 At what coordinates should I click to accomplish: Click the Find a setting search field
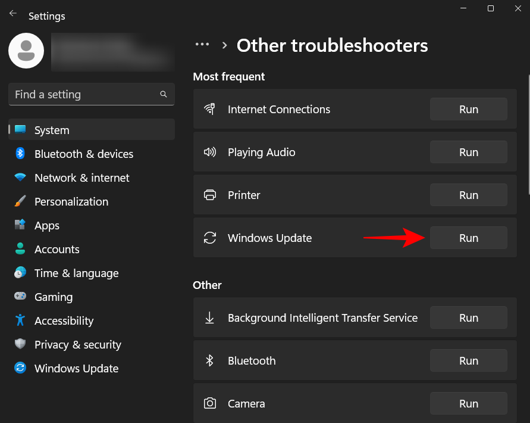pyautogui.click(x=91, y=94)
